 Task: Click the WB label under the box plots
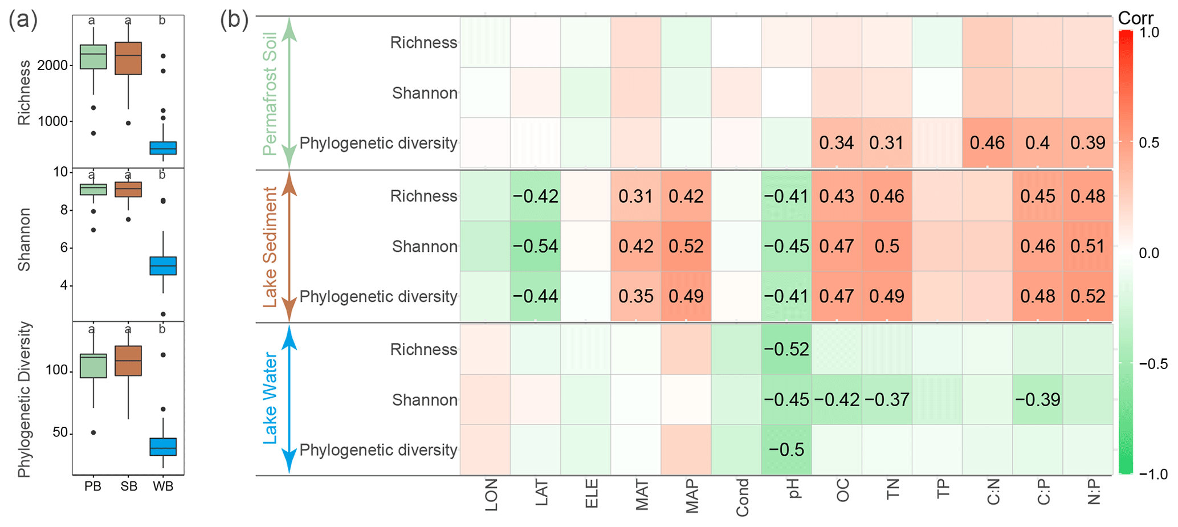(x=163, y=487)
